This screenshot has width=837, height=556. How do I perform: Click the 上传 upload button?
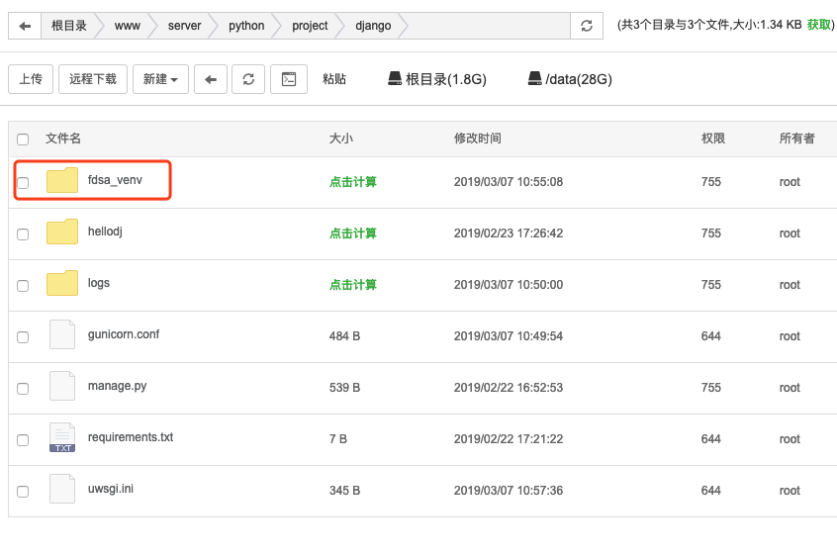pos(31,79)
